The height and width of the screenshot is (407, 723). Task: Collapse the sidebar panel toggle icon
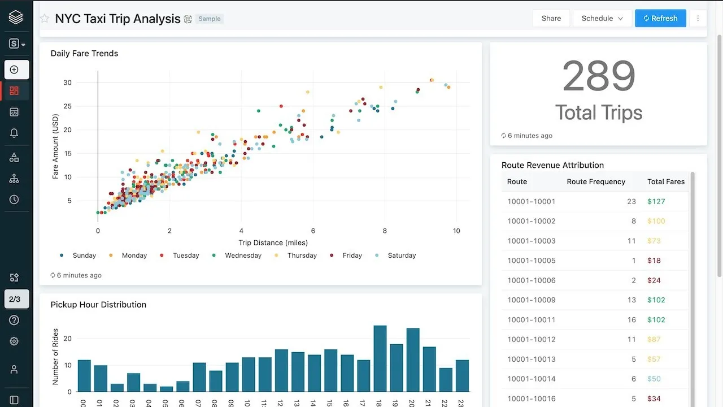tap(14, 400)
